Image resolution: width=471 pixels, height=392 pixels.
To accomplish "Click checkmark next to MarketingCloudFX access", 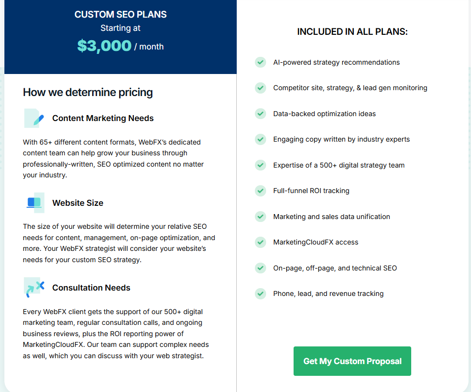I will click(x=260, y=242).
